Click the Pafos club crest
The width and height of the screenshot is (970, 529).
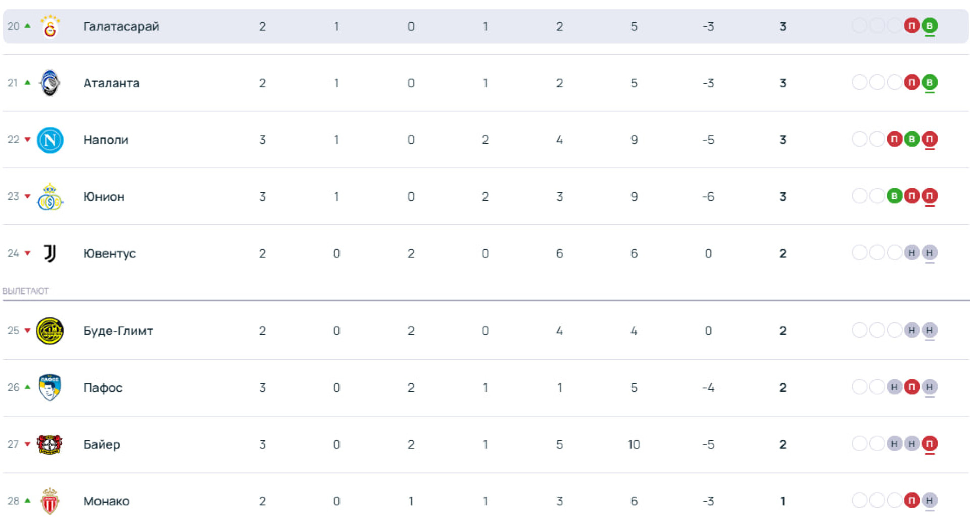(x=50, y=387)
